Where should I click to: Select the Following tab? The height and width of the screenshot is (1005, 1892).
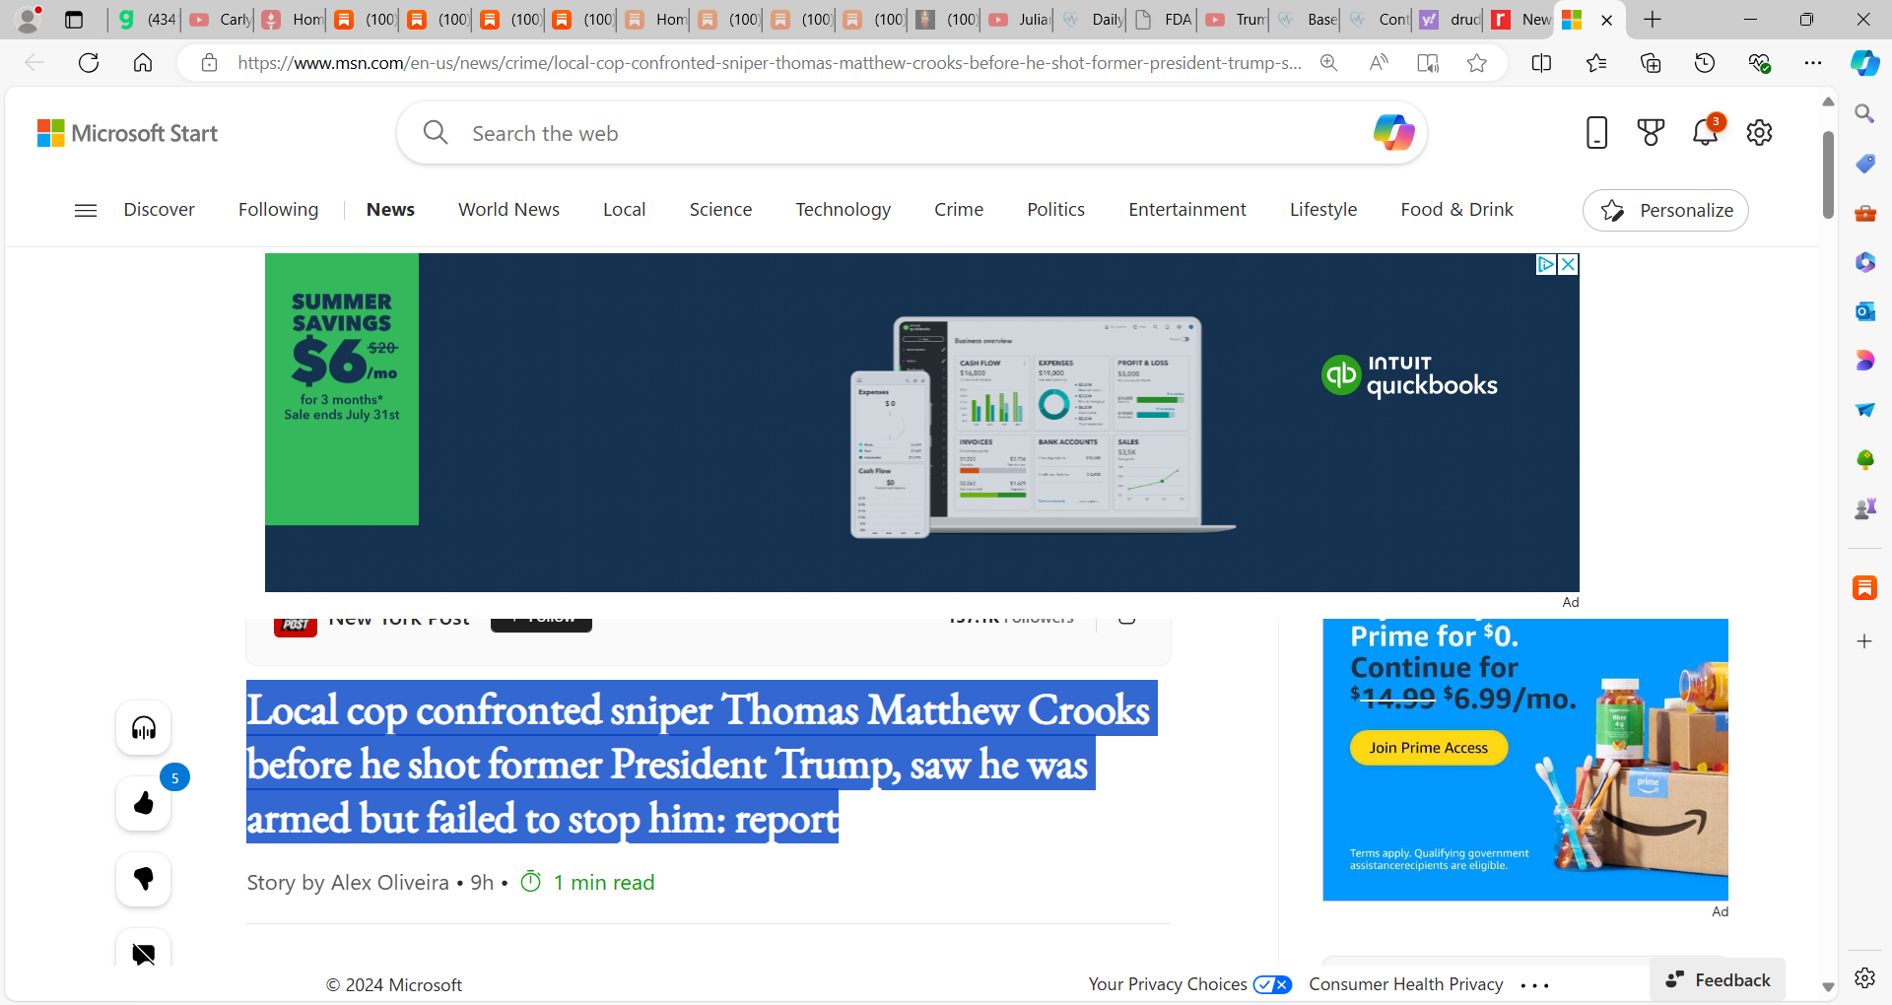pyautogui.click(x=278, y=210)
